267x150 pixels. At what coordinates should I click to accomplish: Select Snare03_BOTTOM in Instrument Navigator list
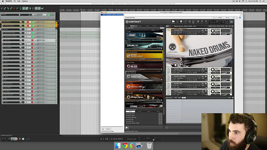click(131, 117)
